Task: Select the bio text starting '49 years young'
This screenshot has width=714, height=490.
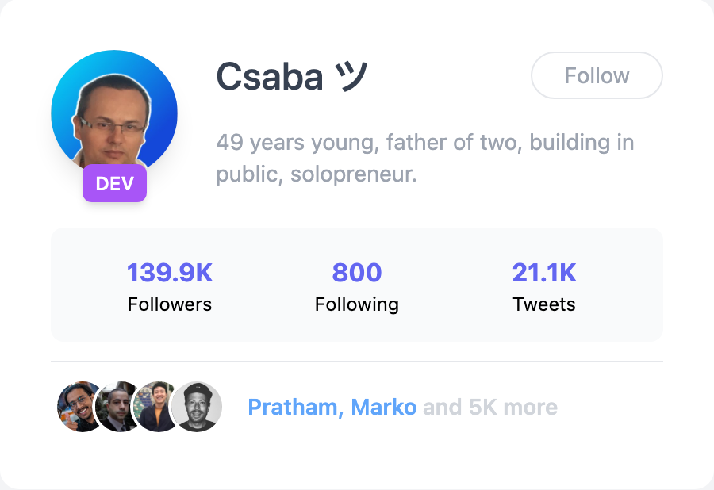Action: tap(424, 144)
